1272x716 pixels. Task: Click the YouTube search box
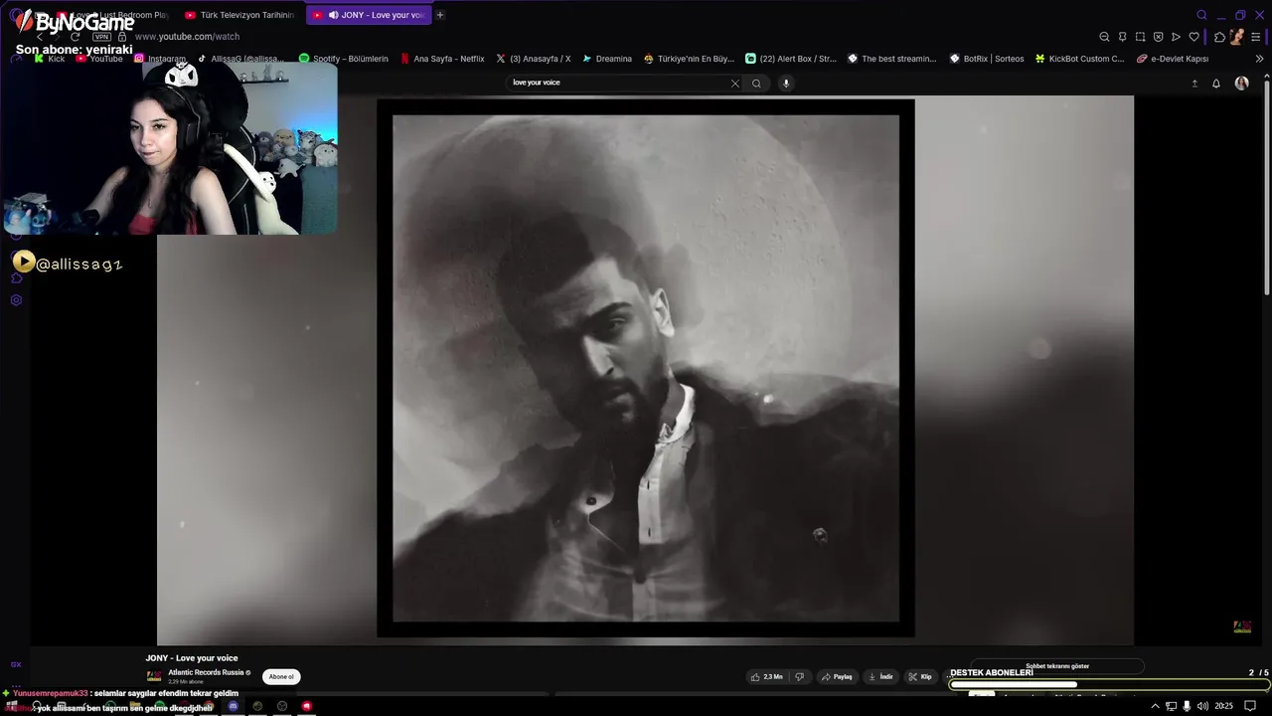coord(618,83)
